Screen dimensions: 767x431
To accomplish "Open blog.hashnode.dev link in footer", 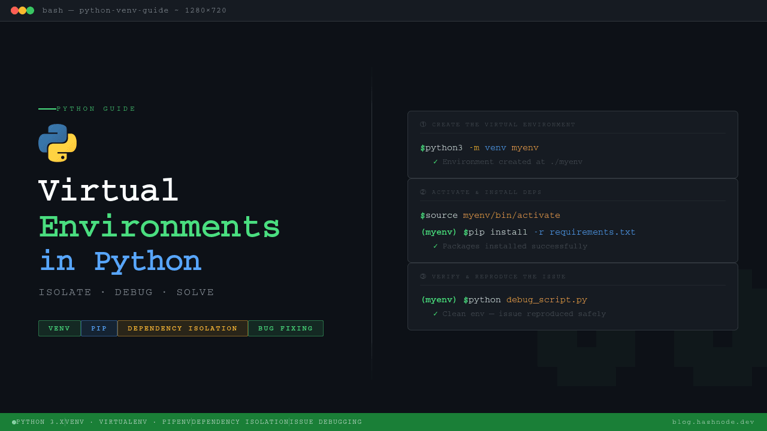I will coord(713,422).
